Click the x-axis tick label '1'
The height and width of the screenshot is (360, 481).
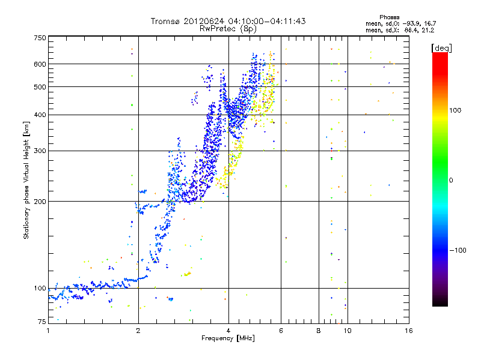click(48, 331)
